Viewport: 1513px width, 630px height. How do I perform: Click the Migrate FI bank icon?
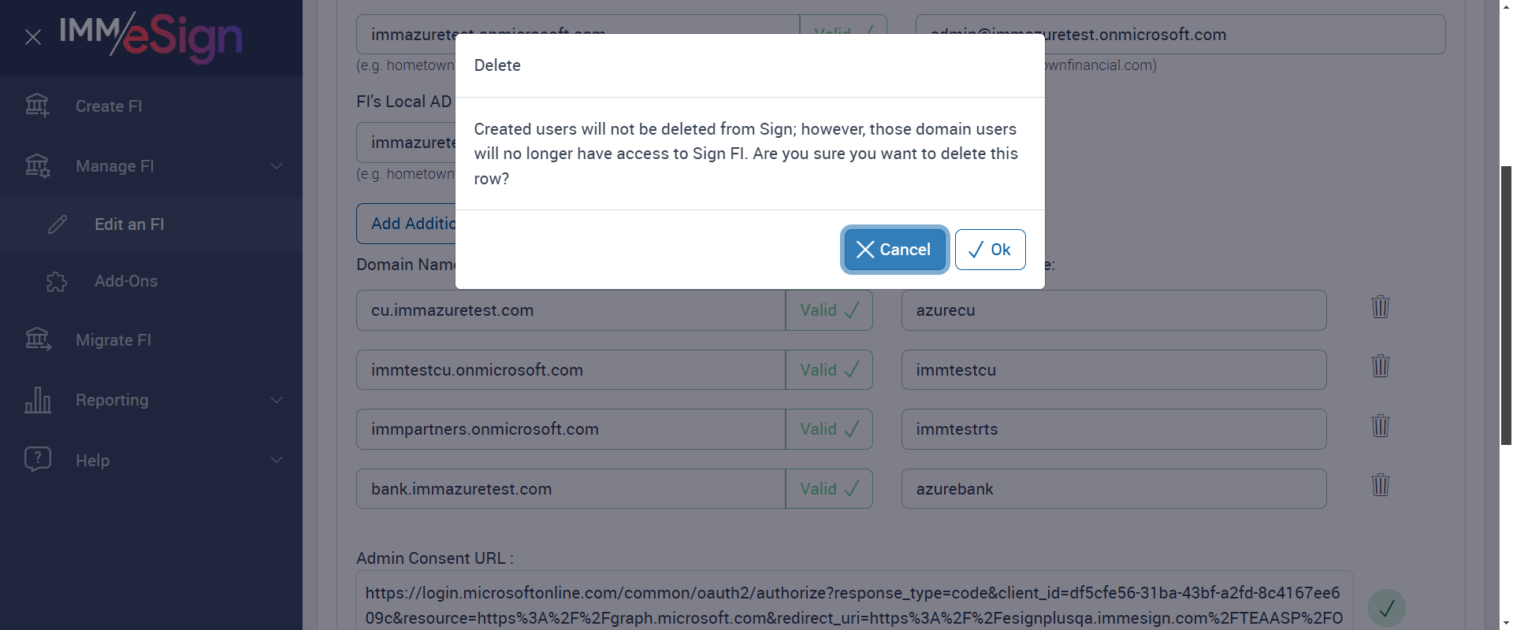tap(37, 339)
